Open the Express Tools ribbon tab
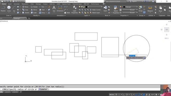Viewport: 171px width, 96px height. click(66, 4)
